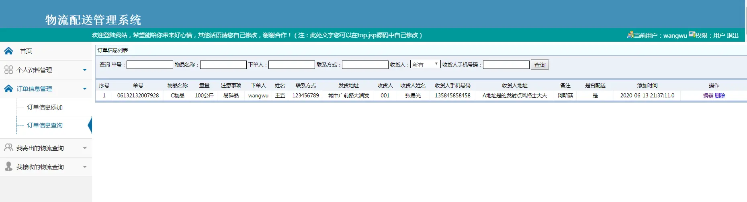
Task: Click the house icon for 订单信息管理
Action: tap(8, 89)
